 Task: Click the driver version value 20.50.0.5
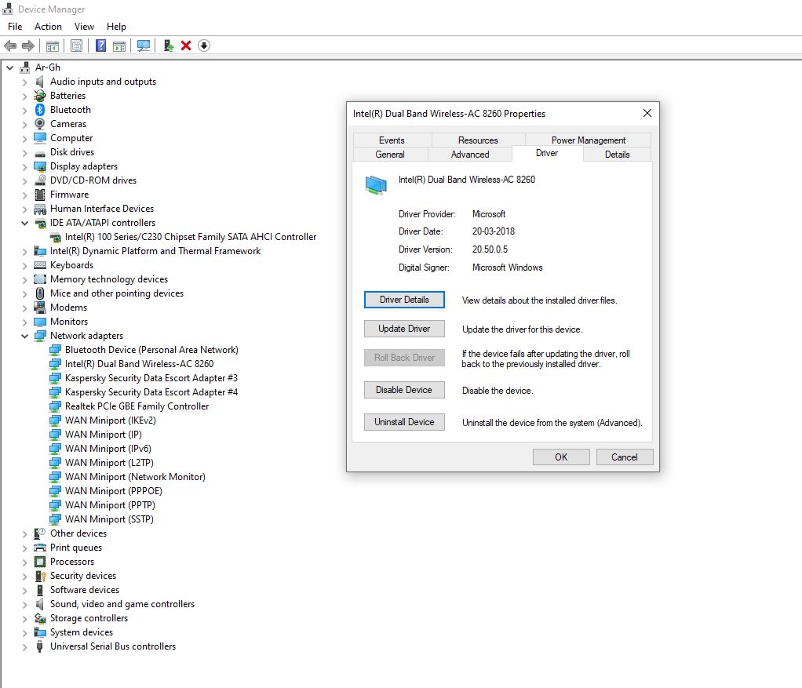tap(490, 249)
